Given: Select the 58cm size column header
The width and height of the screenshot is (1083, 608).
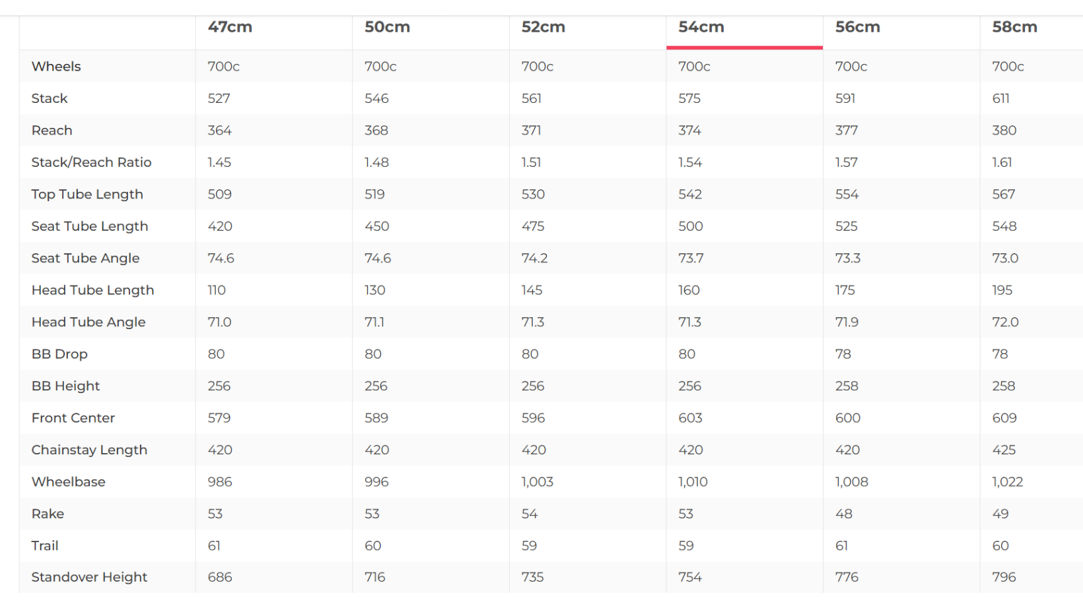Looking at the screenshot, I should pos(1014,27).
